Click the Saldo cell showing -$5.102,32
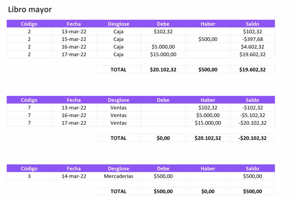296x197 pixels. [252, 115]
